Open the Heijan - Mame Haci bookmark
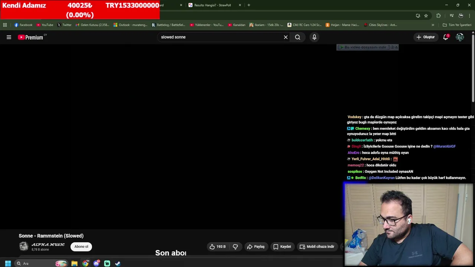The height and width of the screenshot is (267, 475). (342, 25)
